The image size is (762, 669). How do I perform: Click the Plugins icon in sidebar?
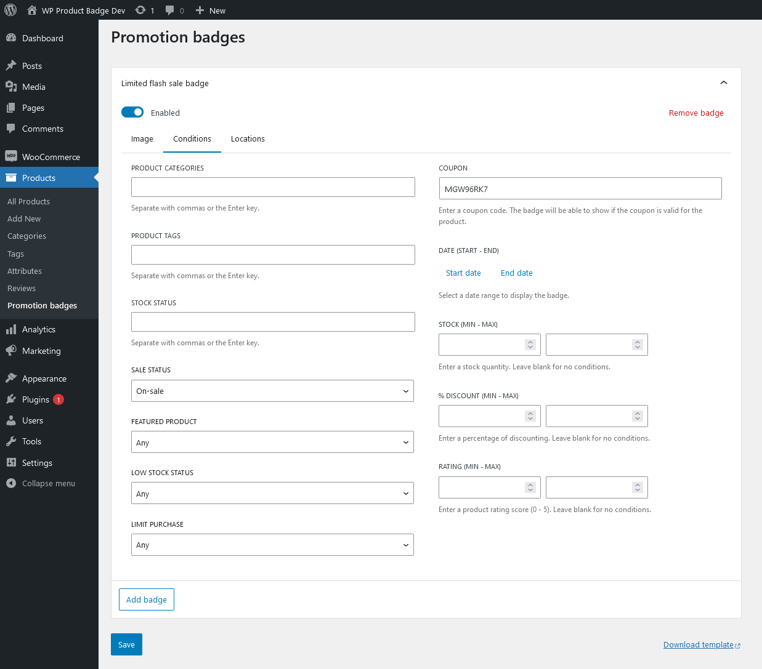click(x=11, y=399)
